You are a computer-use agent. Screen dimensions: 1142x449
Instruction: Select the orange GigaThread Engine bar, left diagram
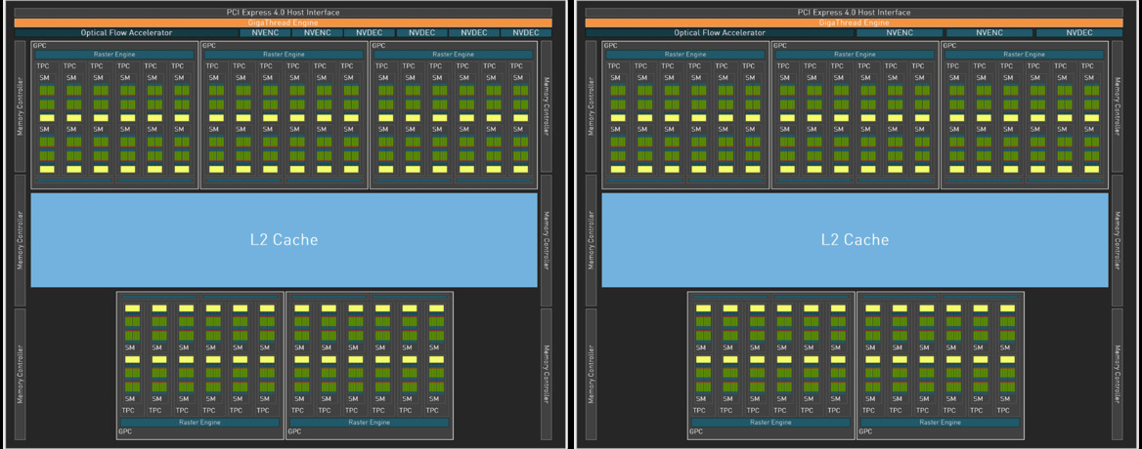pyautogui.click(x=283, y=22)
